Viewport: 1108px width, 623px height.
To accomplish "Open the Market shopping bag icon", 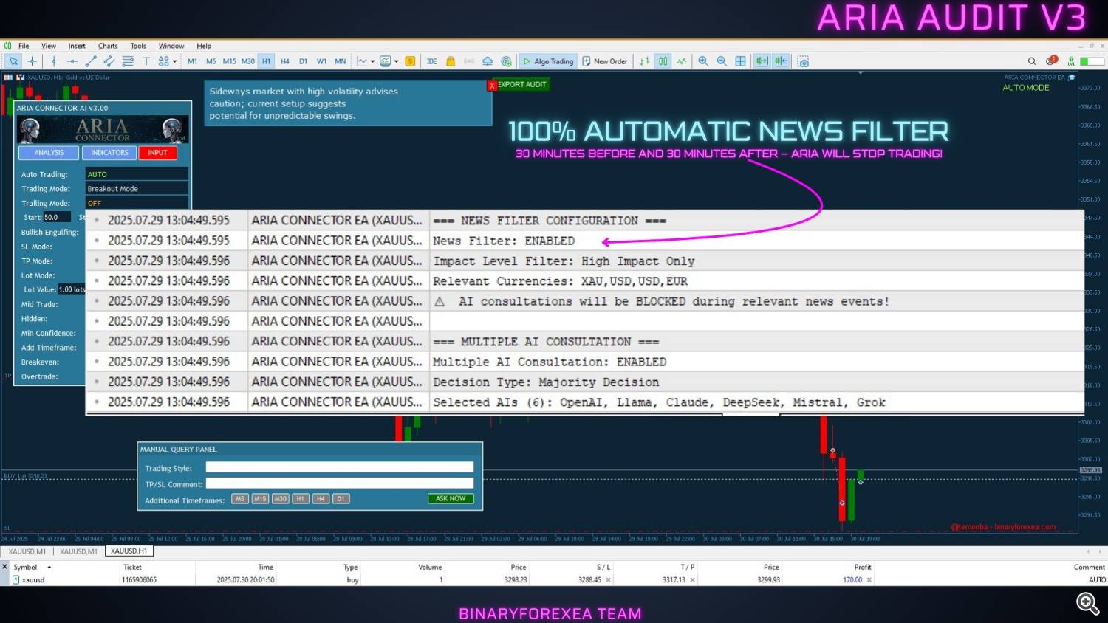I will click(451, 61).
